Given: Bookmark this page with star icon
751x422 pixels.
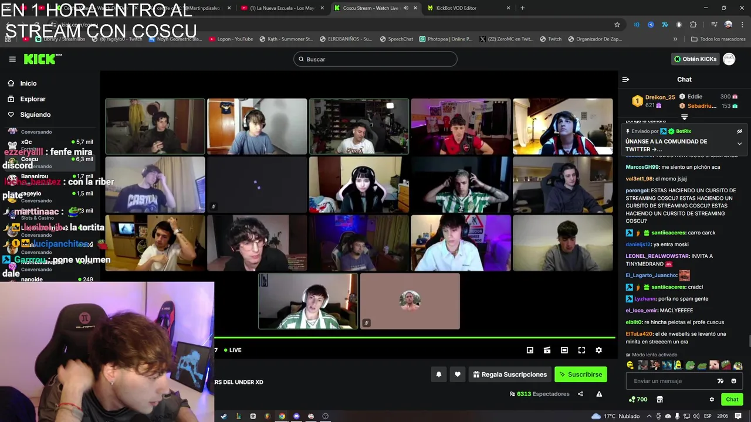Looking at the screenshot, I should pos(617,25).
